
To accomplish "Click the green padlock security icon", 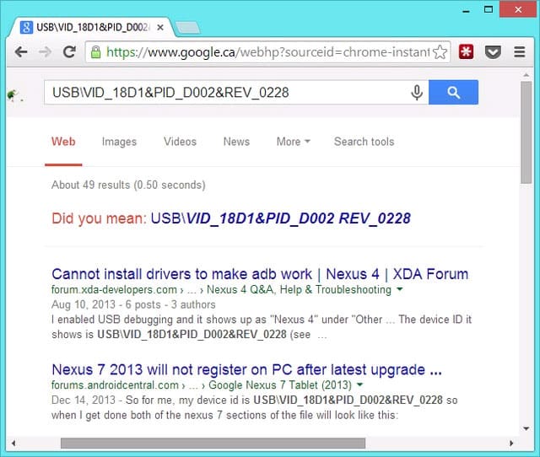I will click(x=95, y=52).
